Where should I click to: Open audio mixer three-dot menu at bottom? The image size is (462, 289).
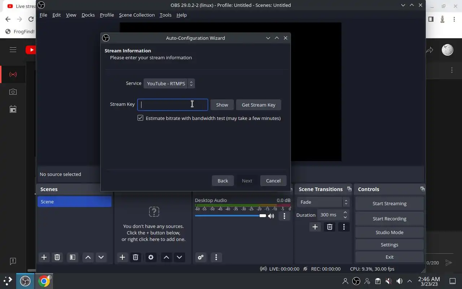pos(216,257)
